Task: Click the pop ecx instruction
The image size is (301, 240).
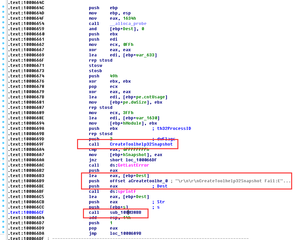Action: click(x=103, y=87)
